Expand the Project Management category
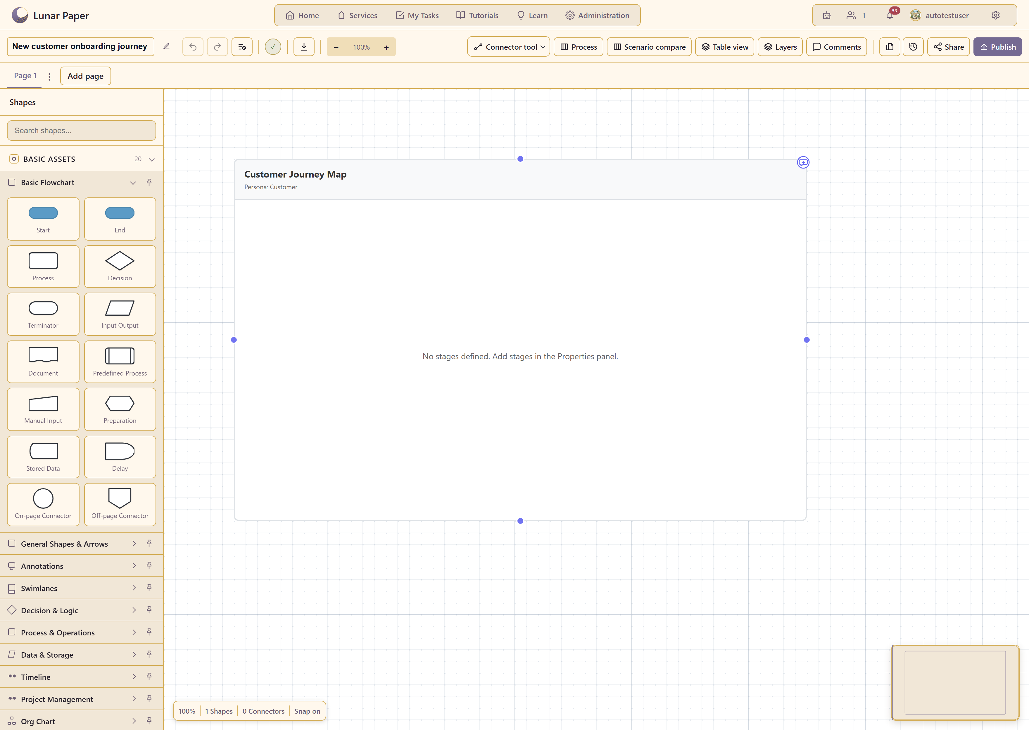This screenshot has width=1029, height=730. (134, 698)
